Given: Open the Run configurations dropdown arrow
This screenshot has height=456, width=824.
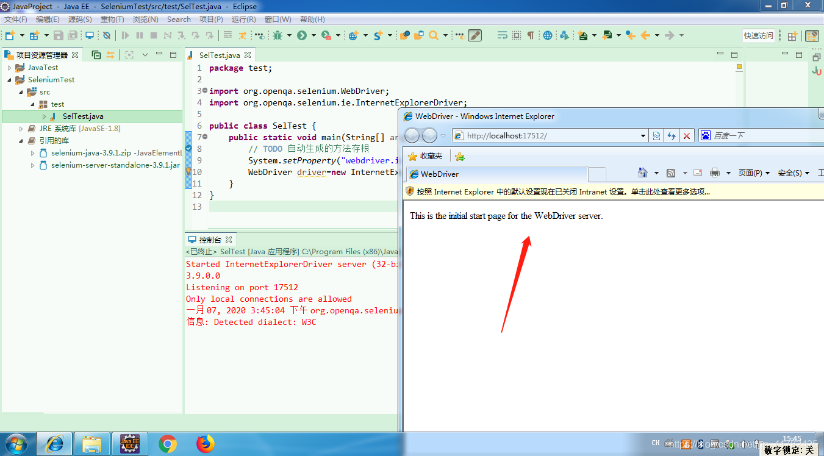Looking at the screenshot, I should pos(313,35).
